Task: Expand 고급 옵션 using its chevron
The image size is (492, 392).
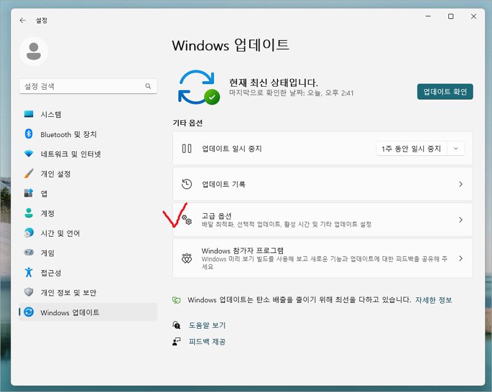Action: [x=461, y=220]
